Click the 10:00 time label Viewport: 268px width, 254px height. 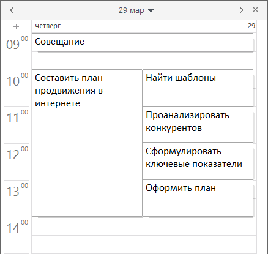(17, 80)
